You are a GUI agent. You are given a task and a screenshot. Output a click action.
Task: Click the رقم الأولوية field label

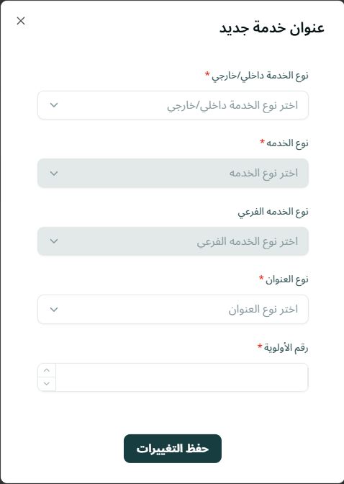286,348
